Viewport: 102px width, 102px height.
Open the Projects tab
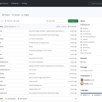pyautogui.click(x=6, y=15)
